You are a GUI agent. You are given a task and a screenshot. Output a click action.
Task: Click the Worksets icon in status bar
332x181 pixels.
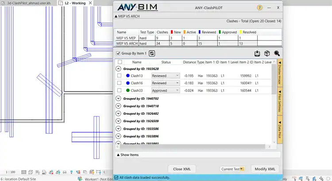tap(80, 179)
